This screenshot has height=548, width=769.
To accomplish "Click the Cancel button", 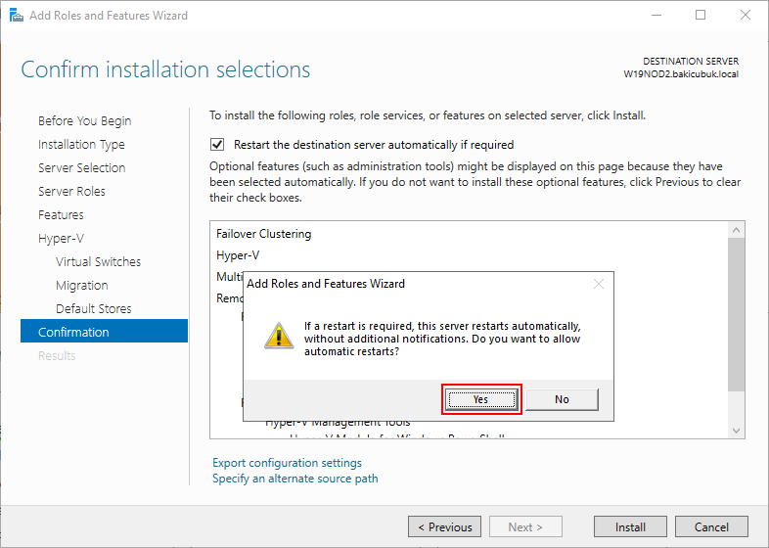I will [711, 526].
